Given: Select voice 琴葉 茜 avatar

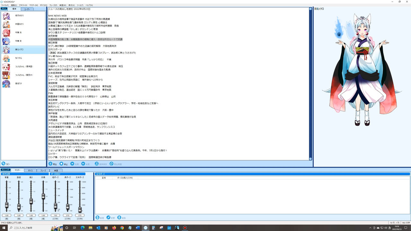Looking at the screenshot, I should (x=6, y=33).
